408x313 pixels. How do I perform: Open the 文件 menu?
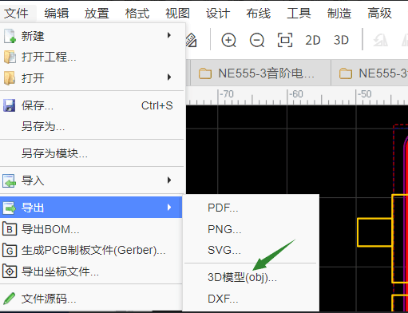tap(16, 13)
